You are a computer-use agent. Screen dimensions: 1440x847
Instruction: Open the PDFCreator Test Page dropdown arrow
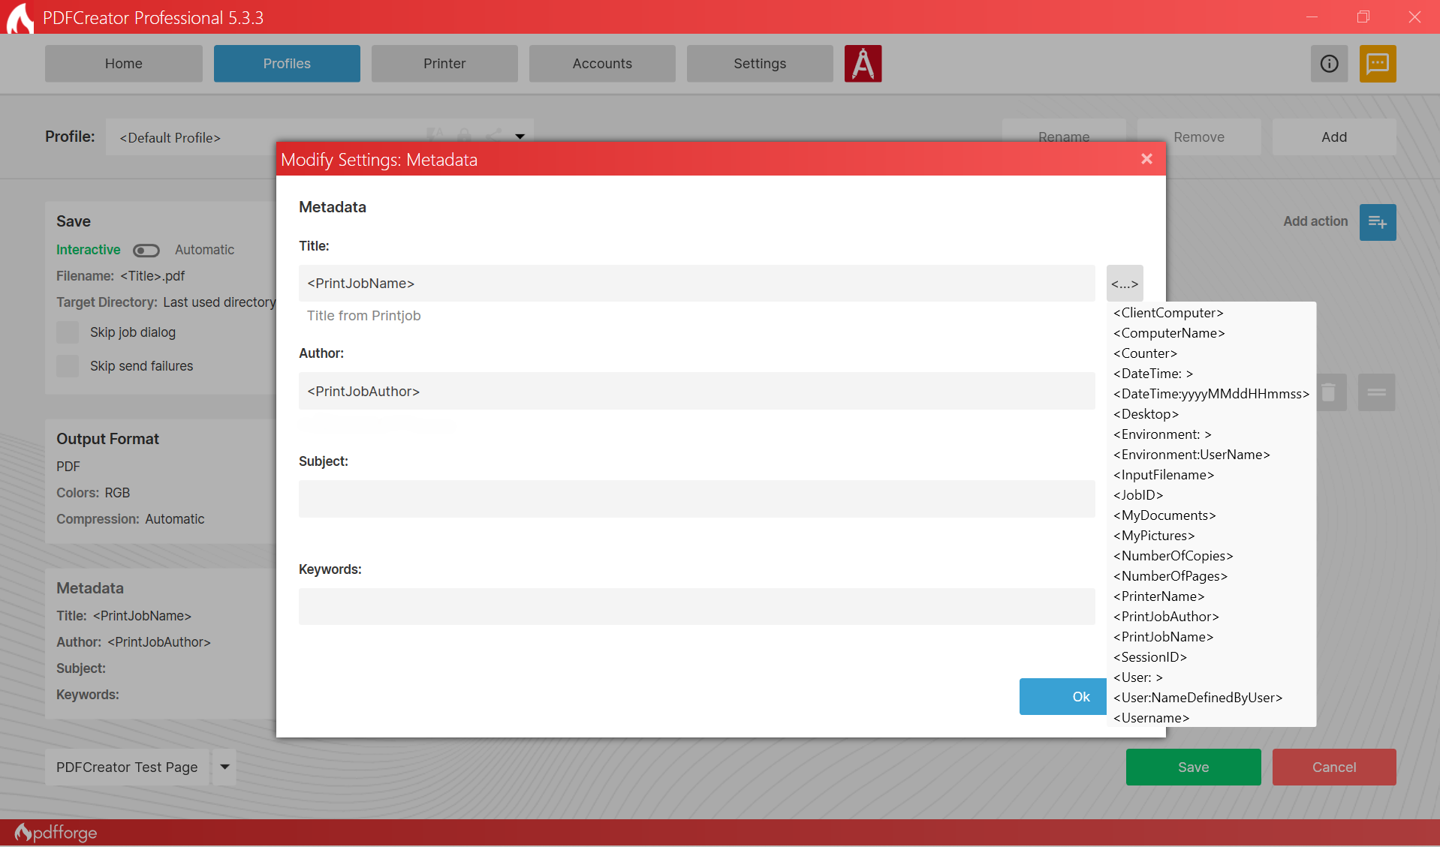click(x=224, y=767)
